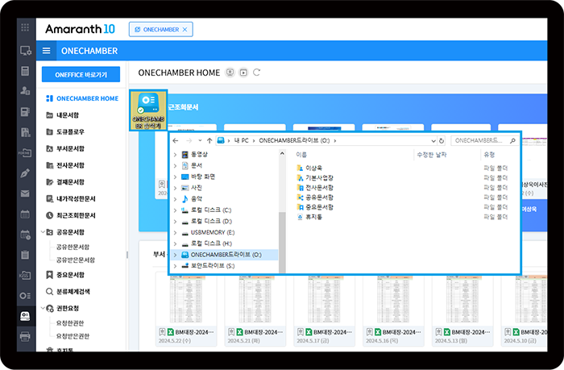Open 부서문서함 in the left menu
The height and width of the screenshot is (370, 564).
(65, 148)
